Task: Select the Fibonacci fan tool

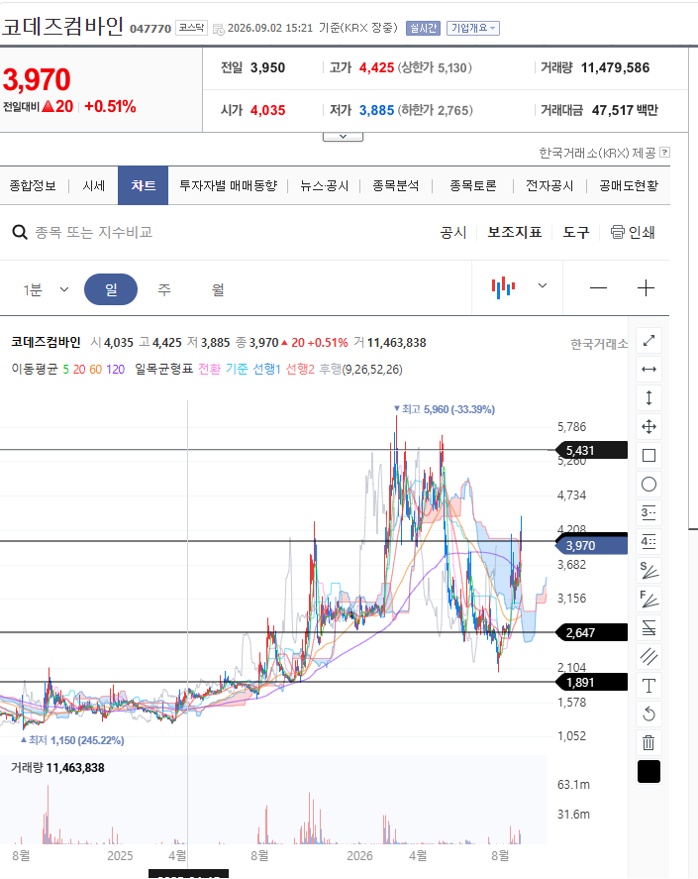Action: 648,600
